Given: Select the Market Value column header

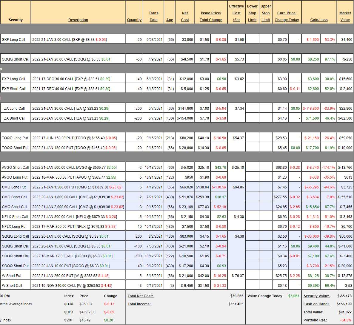Looking at the screenshot, I should point(345,16).
